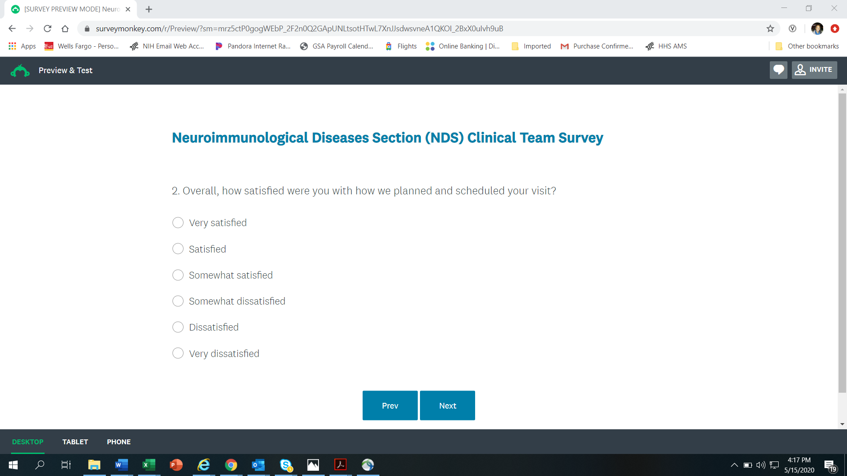
Task: Go to browser home page
Action: [65, 29]
